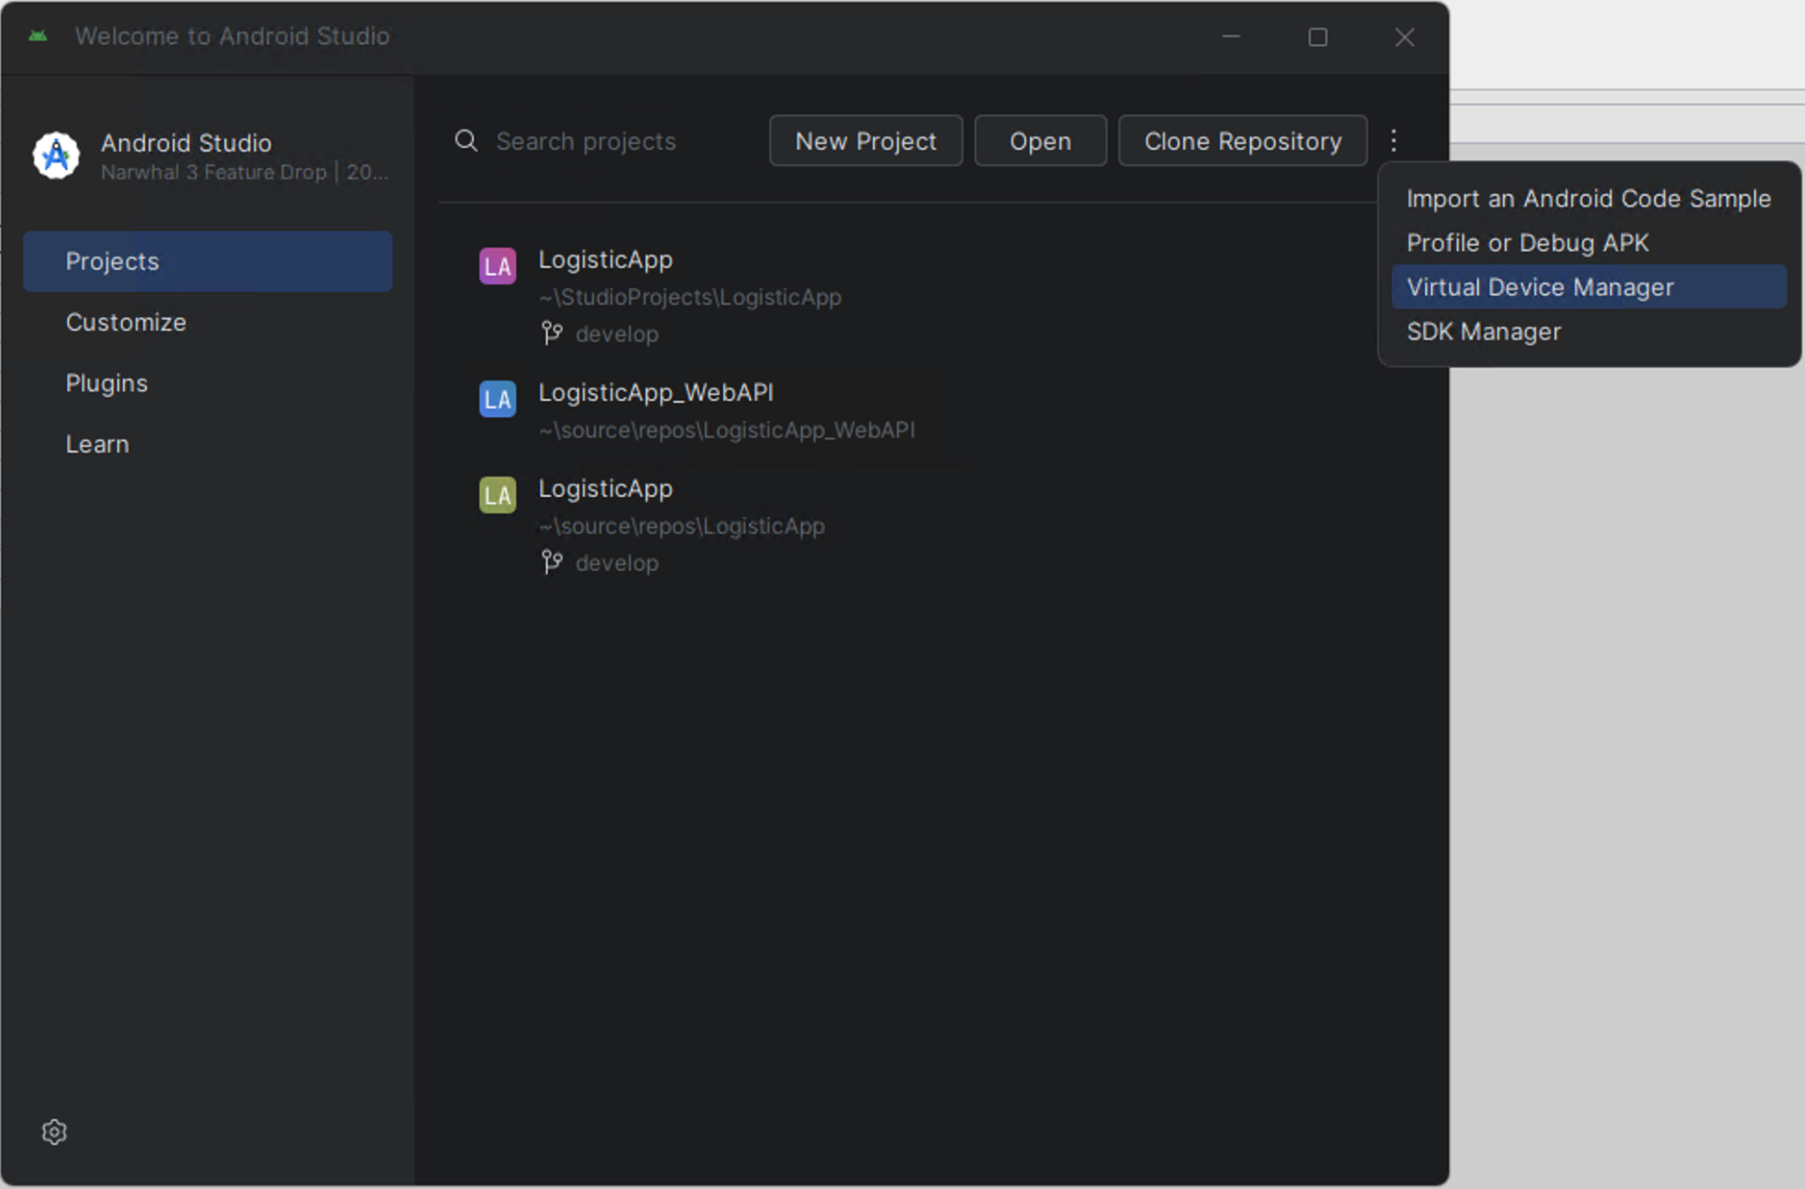The width and height of the screenshot is (1805, 1189).
Task: Focus the Search projects field
Action: pyautogui.click(x=614, y=141)
